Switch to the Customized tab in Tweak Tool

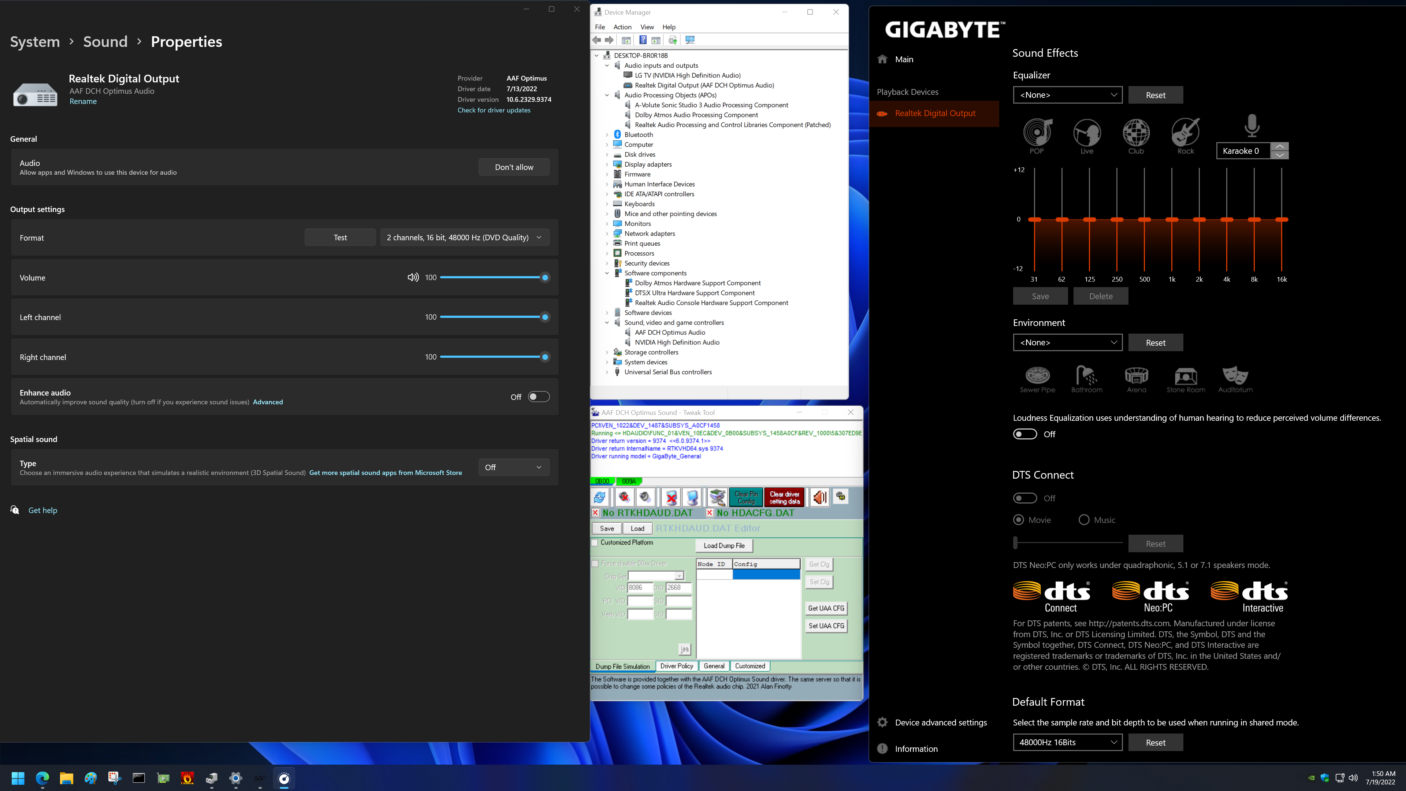[x=750, y=666]
